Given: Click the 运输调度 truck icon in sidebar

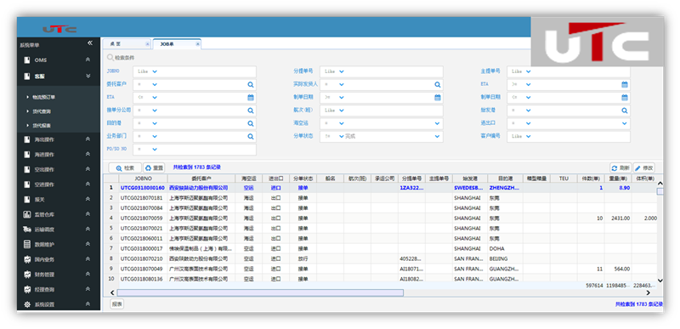Looking at the screenshot, I should pyautogui.click(x=27, y=230).
